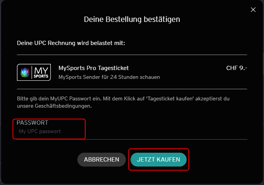Click the divider line below the product row
The height and width of the screenshot is (185, 264).
132,89
